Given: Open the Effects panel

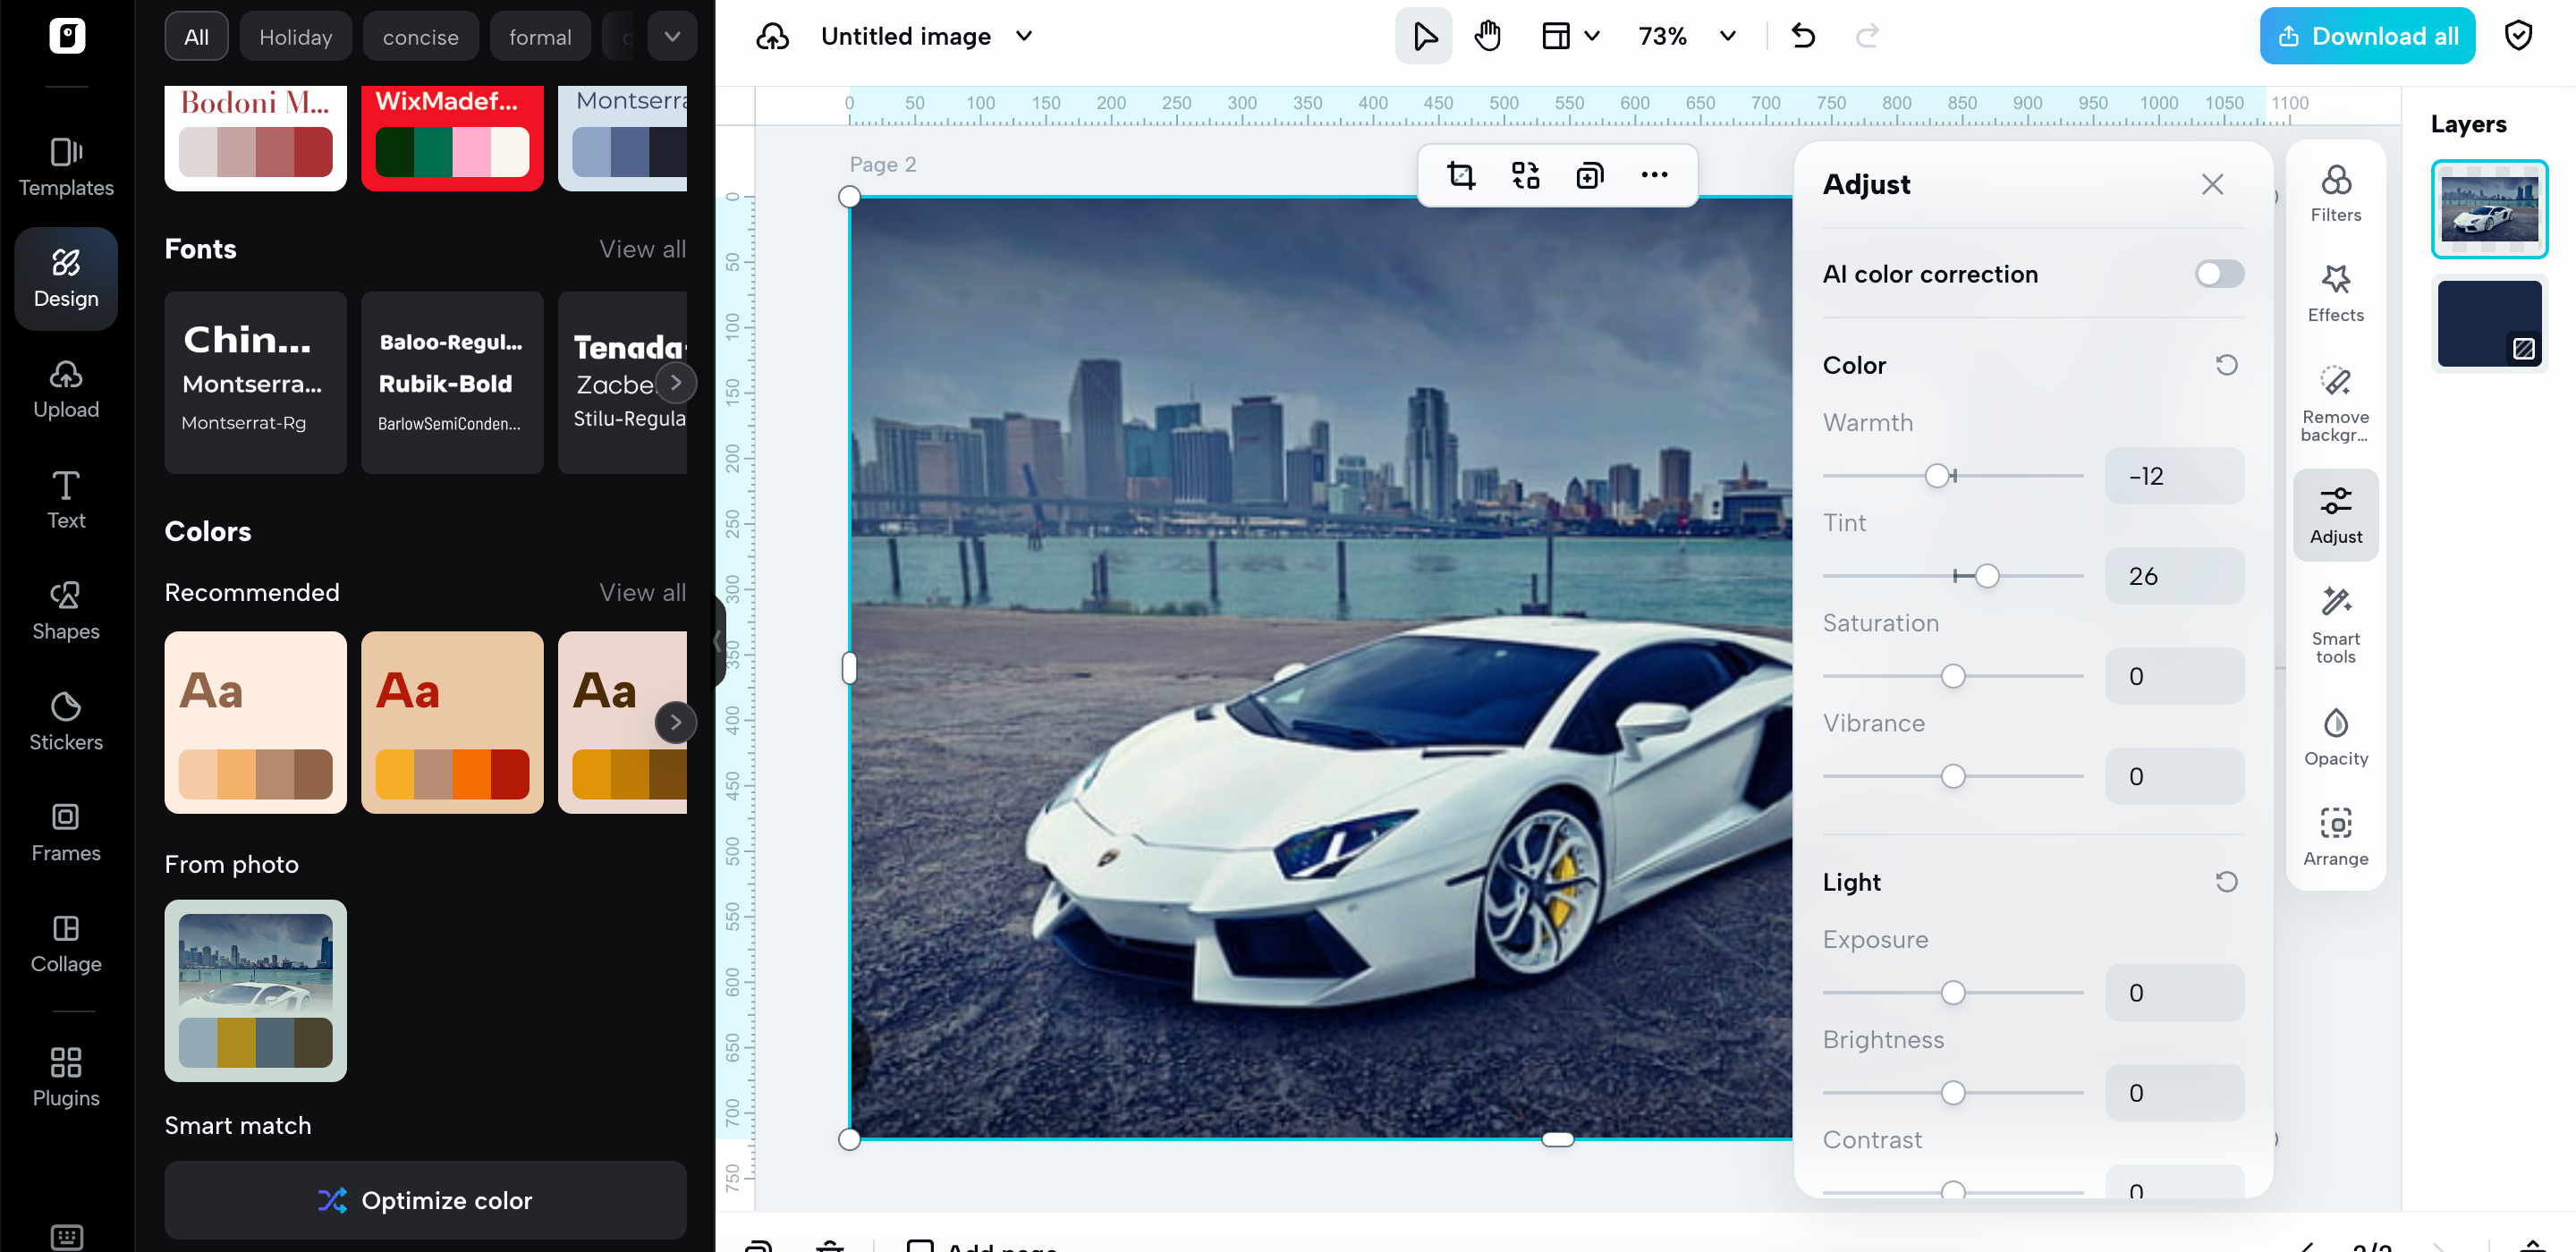Looking at the screenshot, I should (x=2335, y=293).
